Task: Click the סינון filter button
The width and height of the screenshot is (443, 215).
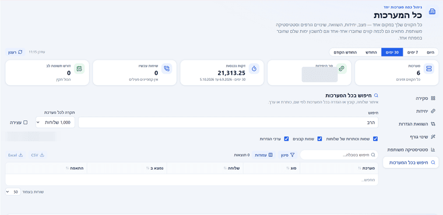Action: 288,155
